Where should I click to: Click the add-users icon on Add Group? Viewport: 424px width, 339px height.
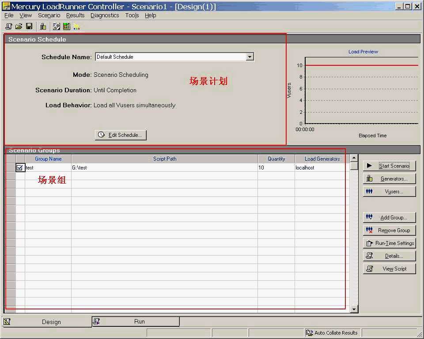click(369, 217)
